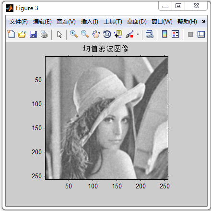Select the Zoom Out magnifier tool
The height and width of the screenshot is (211, 211).
tap(85, 34)
